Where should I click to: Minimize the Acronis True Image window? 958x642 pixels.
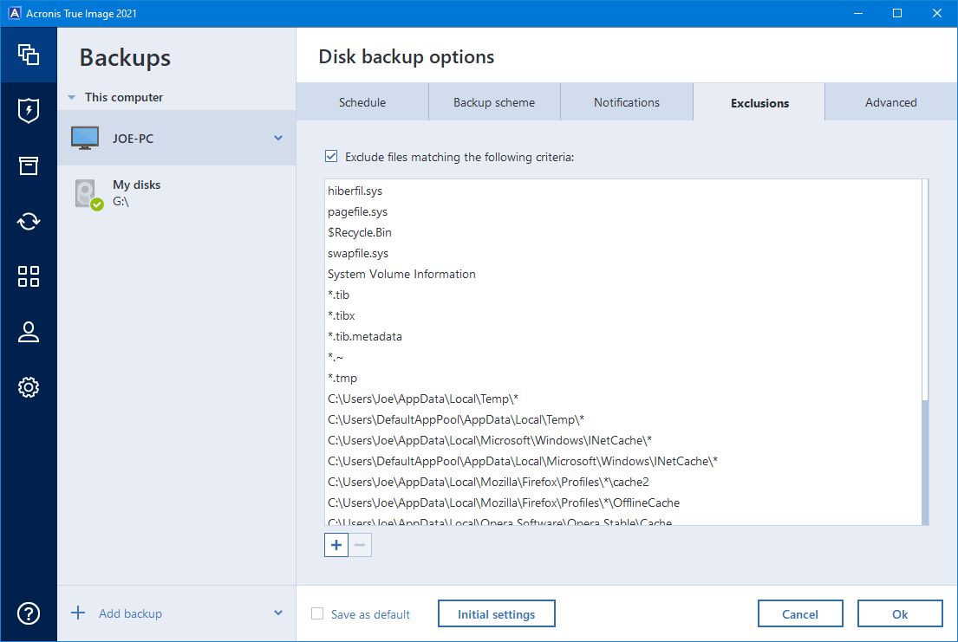(x=857, y=13)
